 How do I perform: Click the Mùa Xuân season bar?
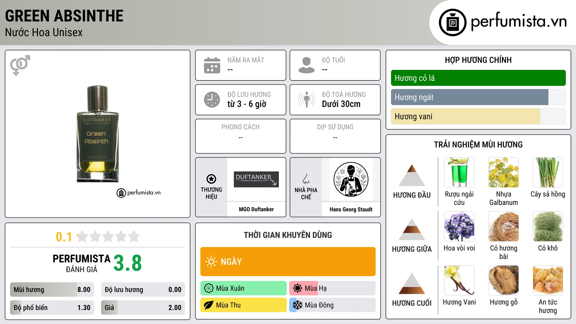pyautogui.click(x=244, y=288)
